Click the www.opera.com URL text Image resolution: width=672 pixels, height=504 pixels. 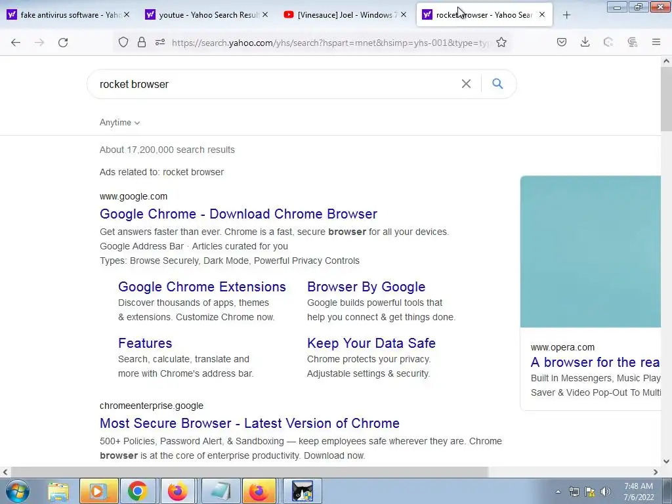click(562, 347)
